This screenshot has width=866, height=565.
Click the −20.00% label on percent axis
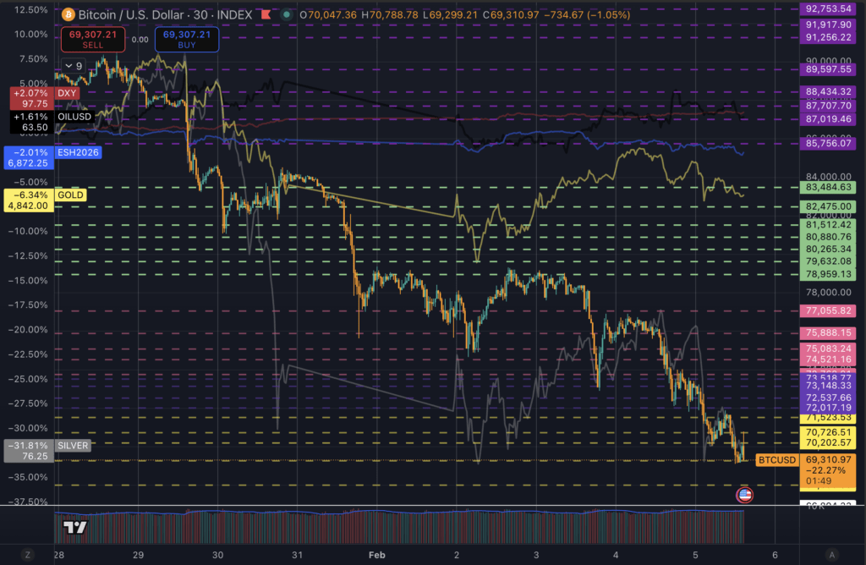28,330
